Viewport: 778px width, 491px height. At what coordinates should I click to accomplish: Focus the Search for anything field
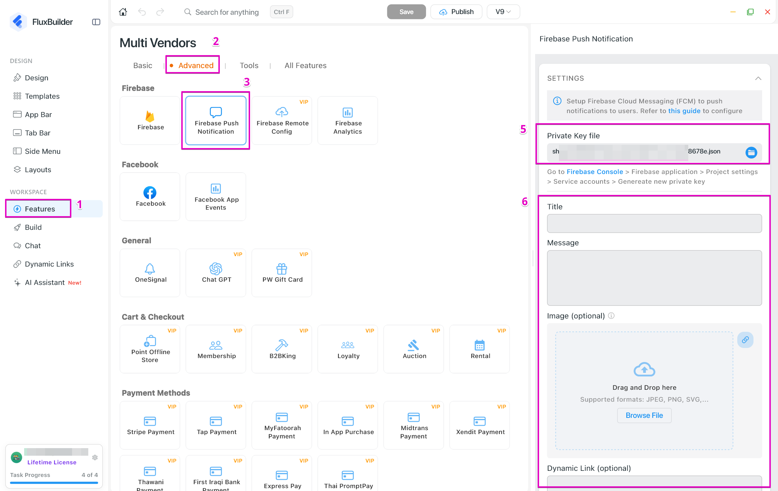(x=227, y=12)
